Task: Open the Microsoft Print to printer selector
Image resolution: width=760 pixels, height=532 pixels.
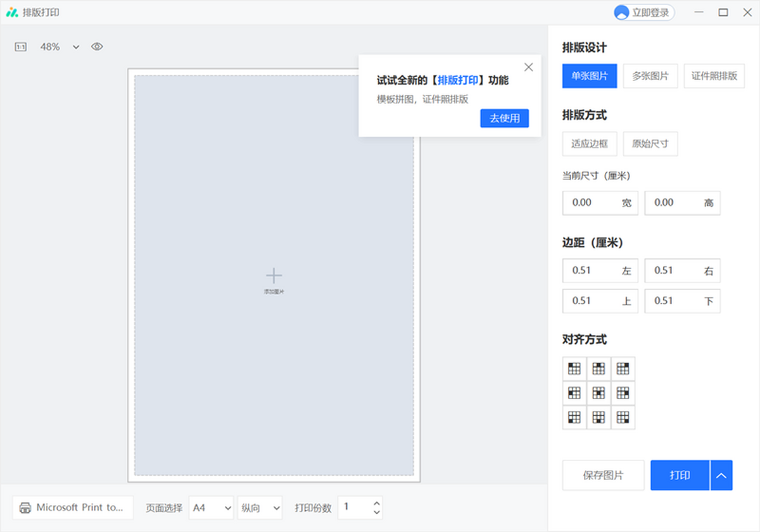Action: [73, 508]
